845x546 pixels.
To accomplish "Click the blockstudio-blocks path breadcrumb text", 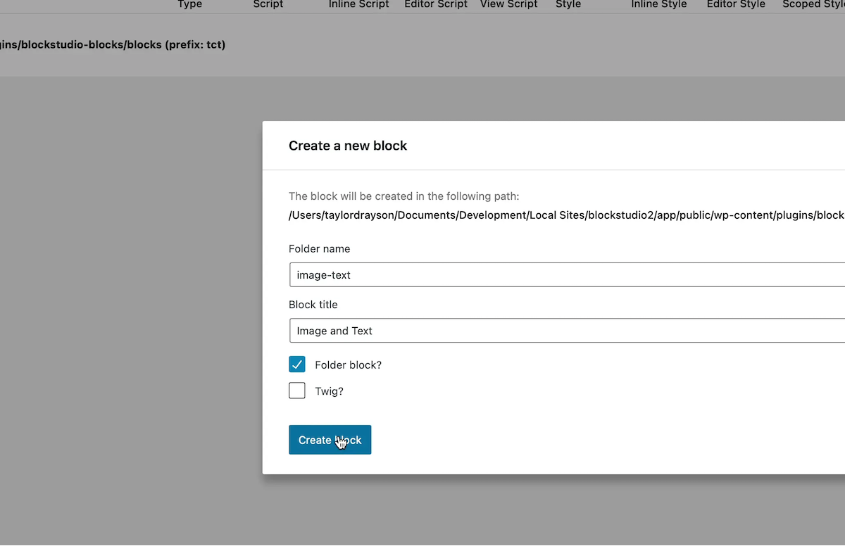I will coord(113,44).
